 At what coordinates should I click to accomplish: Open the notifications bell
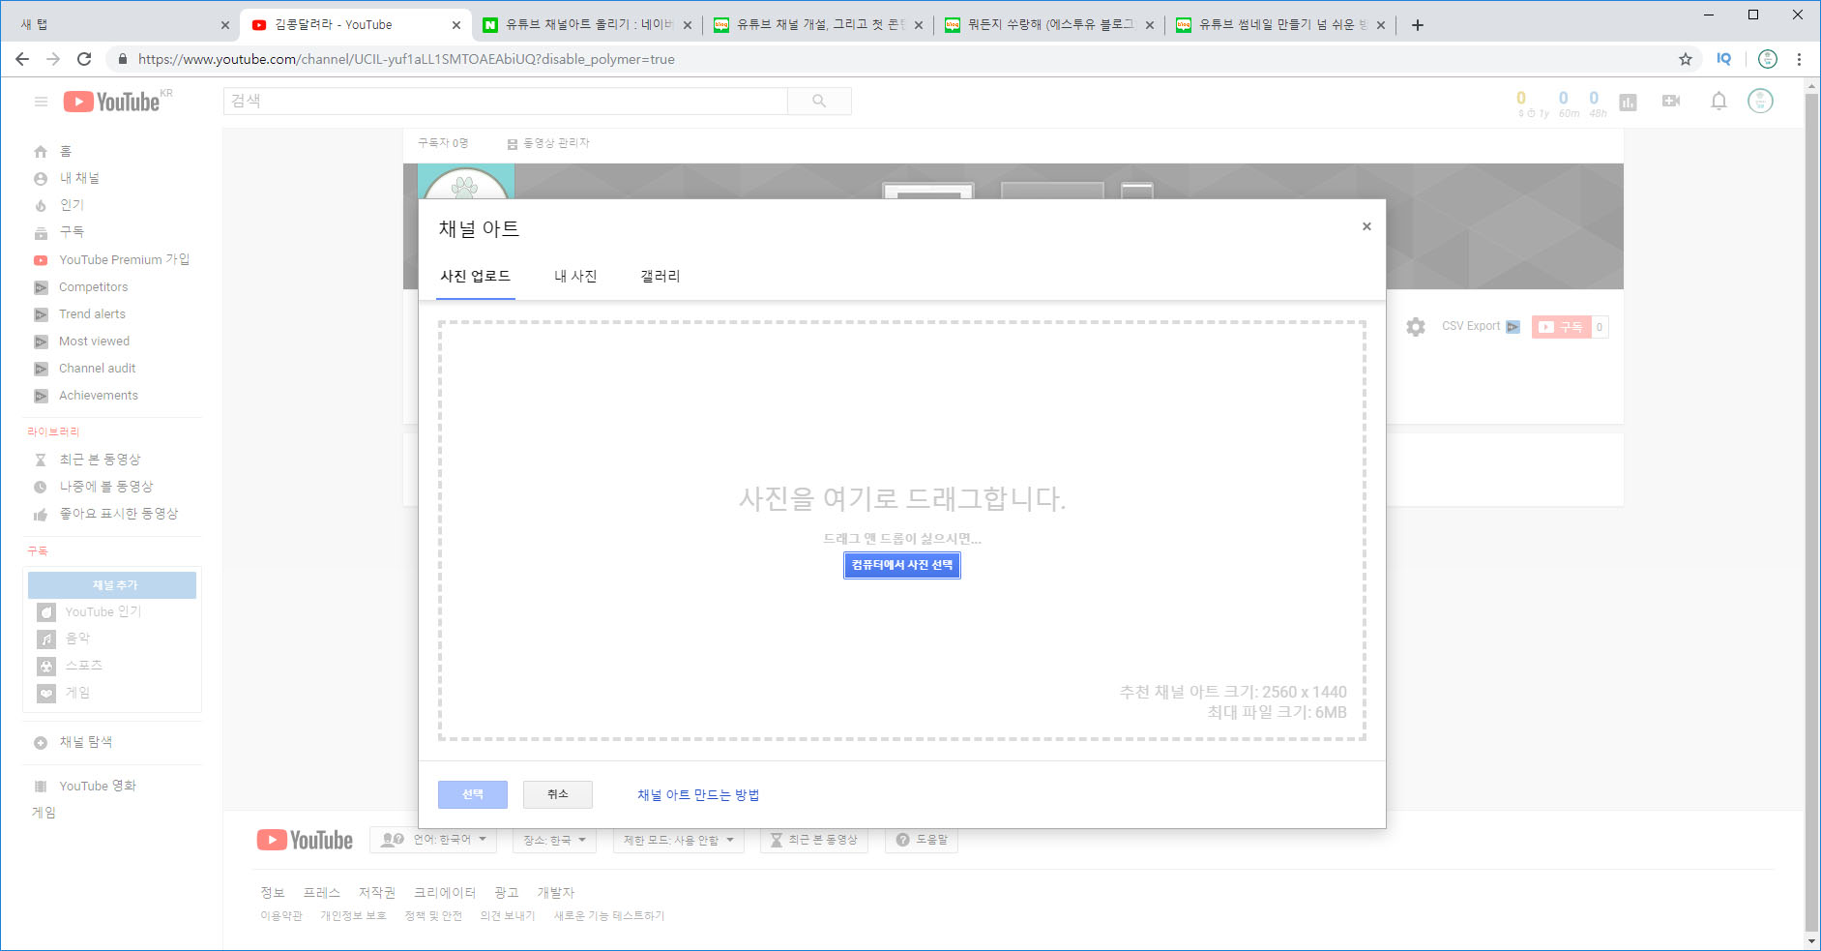tap(1718, 101)
